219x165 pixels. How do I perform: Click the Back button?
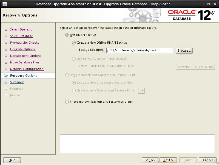(x=150, y=160)
